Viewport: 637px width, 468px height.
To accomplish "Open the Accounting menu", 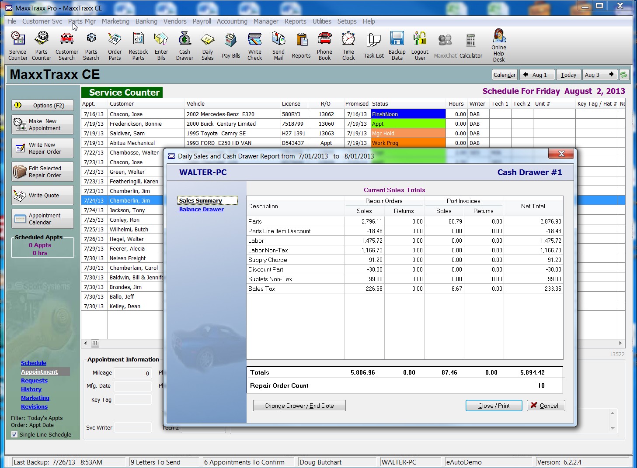I will 232,21.
